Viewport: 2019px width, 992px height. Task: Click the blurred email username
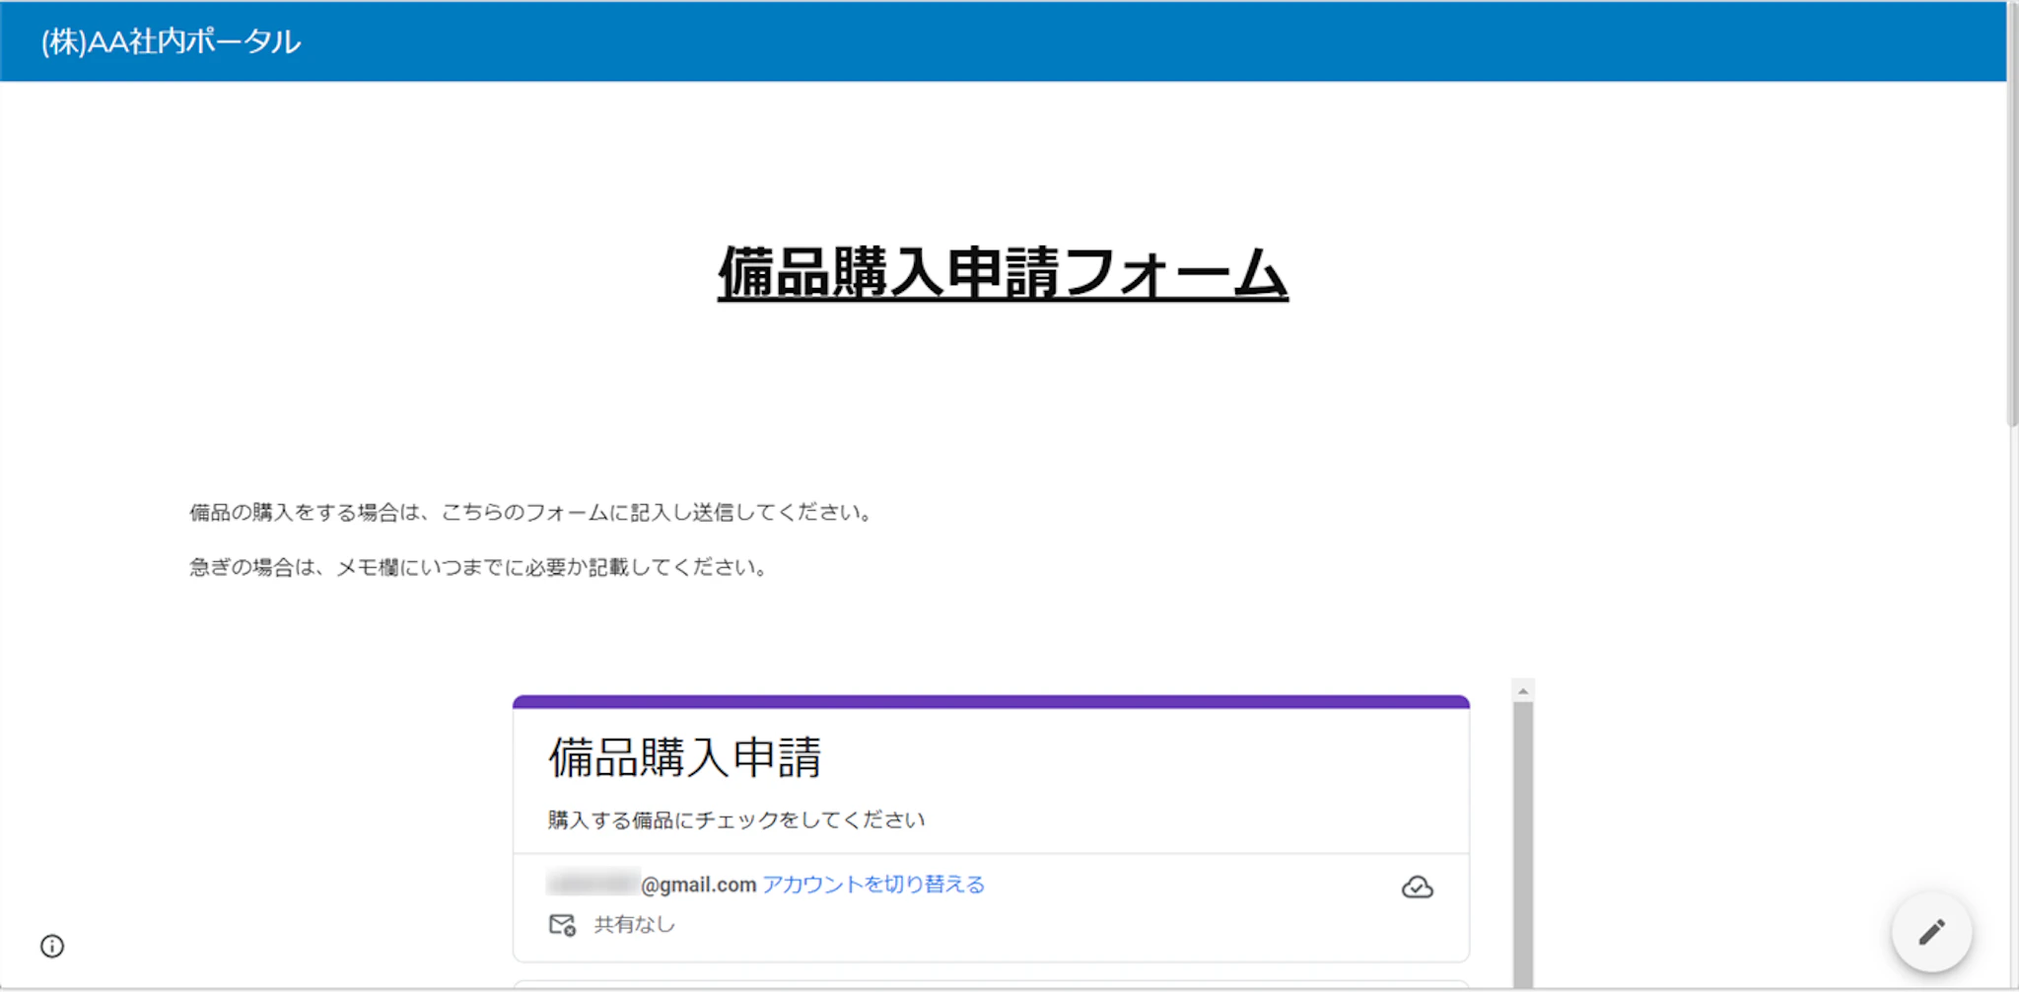tap(592, 884)
